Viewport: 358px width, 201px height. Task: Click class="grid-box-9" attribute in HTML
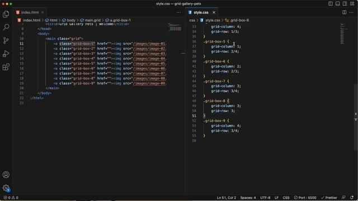(x=77, y=83)
